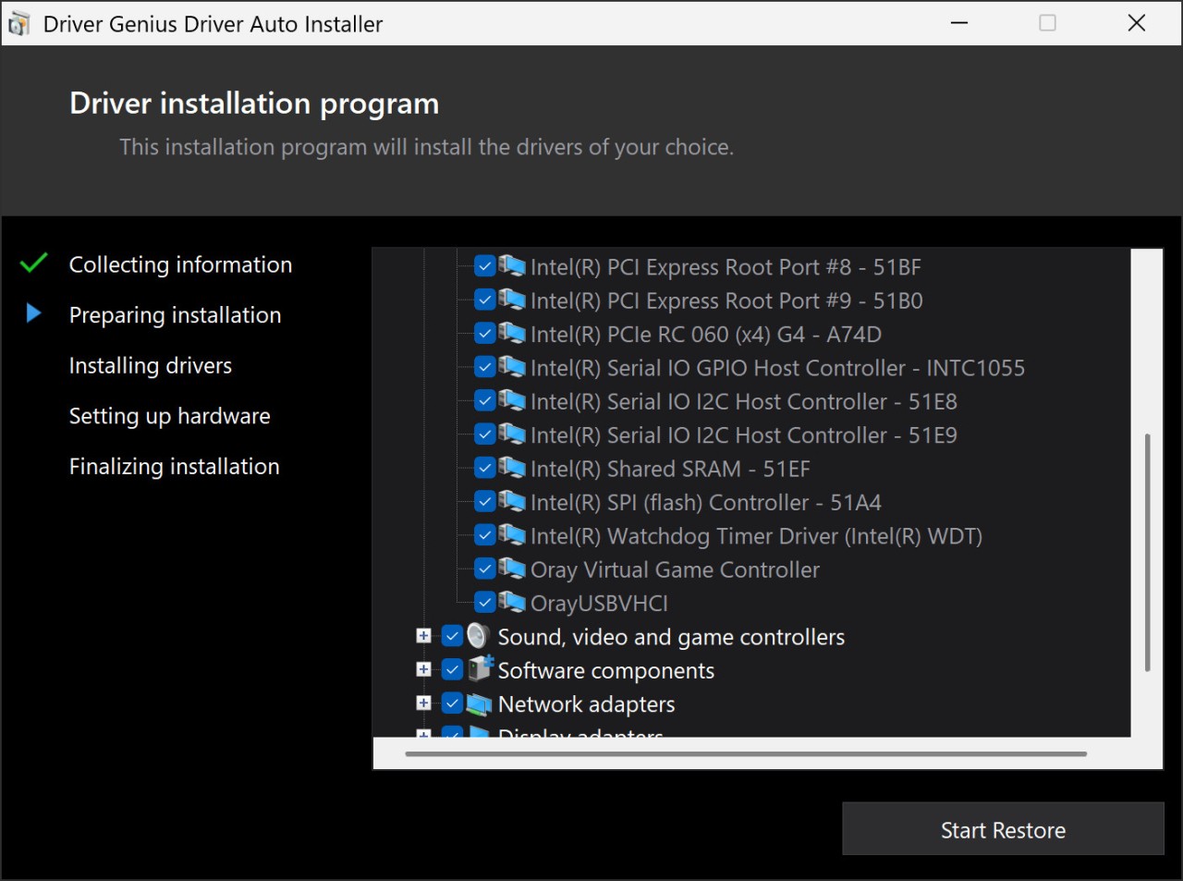
Task: Click Driver Genius app icon in title bar
Action: (x=18, y=24)
